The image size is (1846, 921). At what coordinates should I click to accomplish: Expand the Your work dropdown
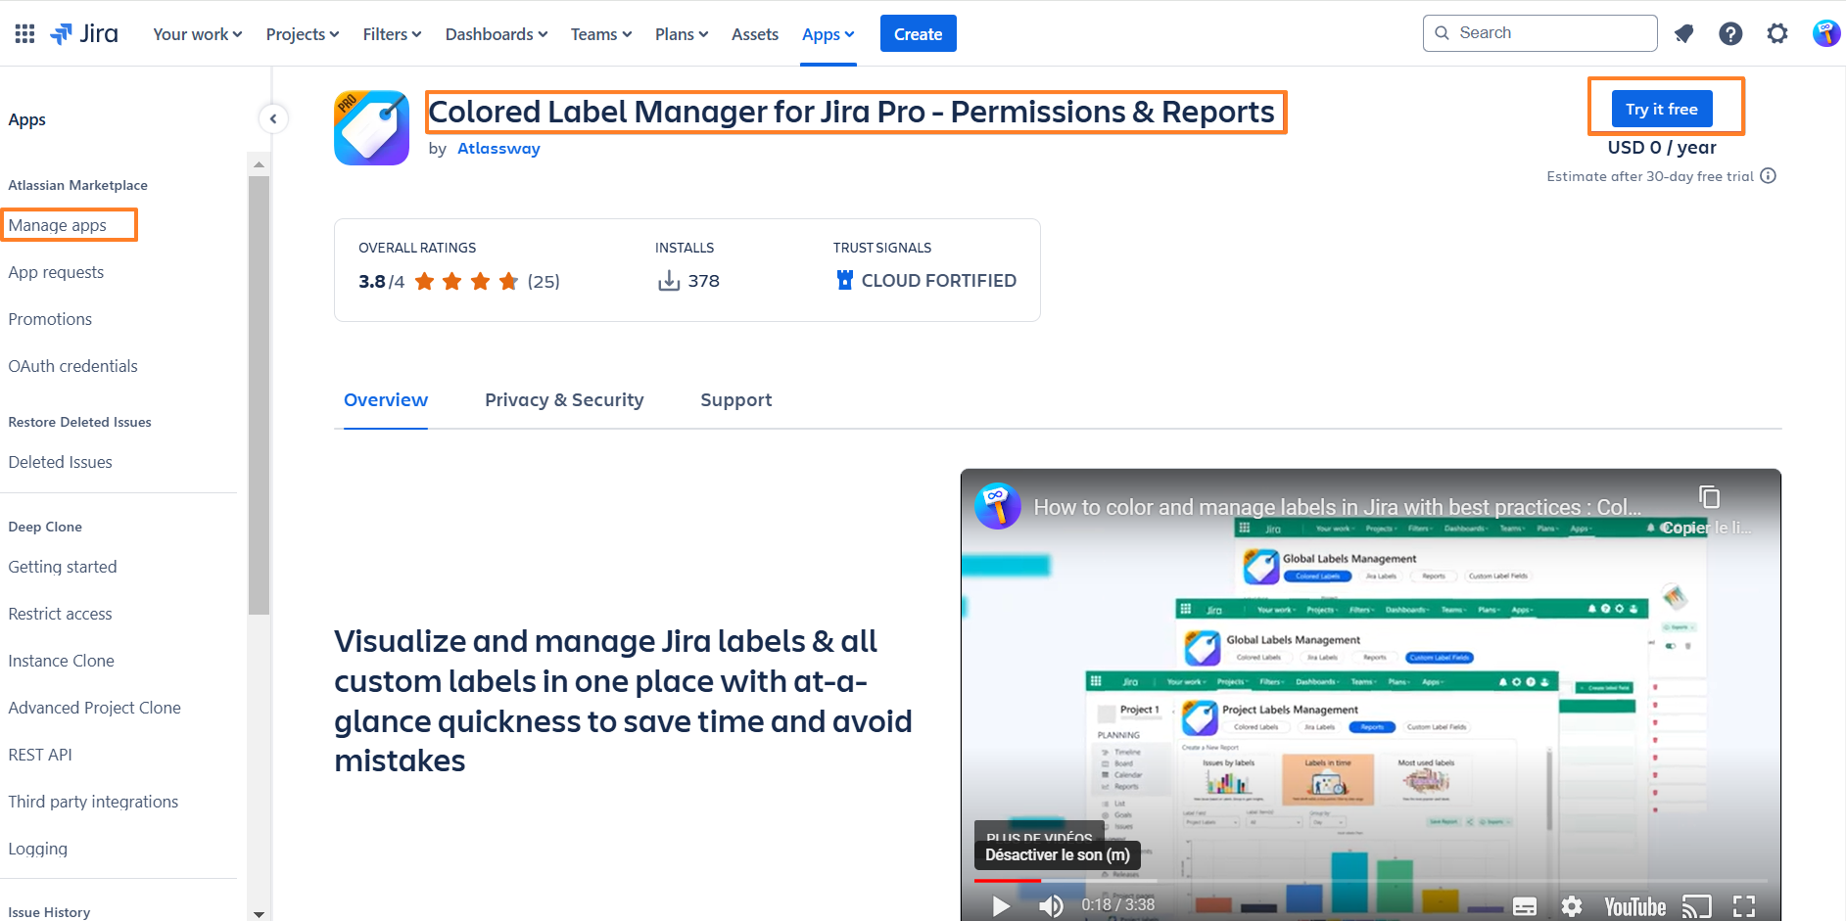pos(197,34)
